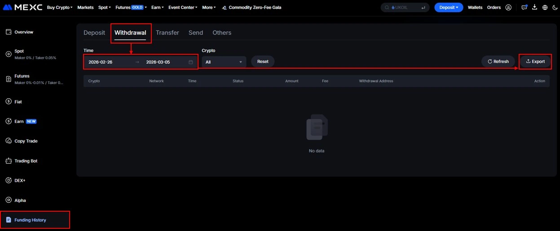Image resolution: width=560 pixels, height=231 pixels.
Task: Click the Alpha sidebar icon
Action: [9, 200]
